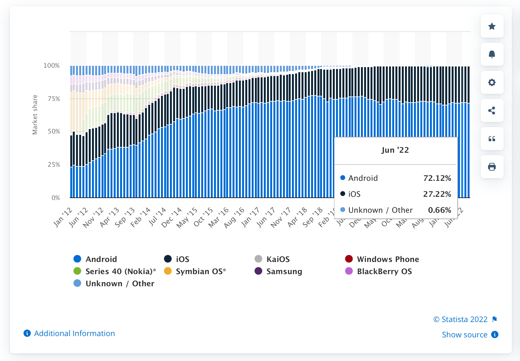520x361 pixels.
Task: Click the Apr '18 x-axis label
Action: pos(297,217)
